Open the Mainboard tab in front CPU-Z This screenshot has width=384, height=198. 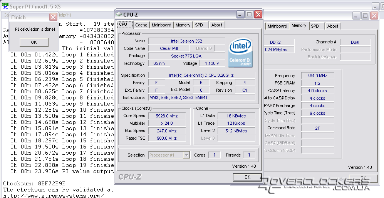[161, 25]
